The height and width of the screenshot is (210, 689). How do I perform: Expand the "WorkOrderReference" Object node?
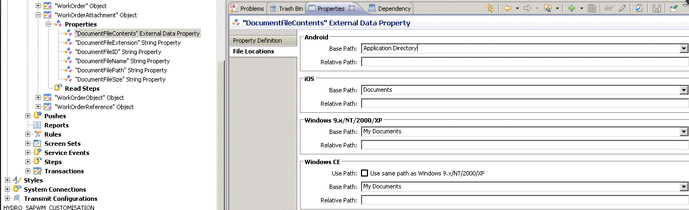click(x=38, y=107)
